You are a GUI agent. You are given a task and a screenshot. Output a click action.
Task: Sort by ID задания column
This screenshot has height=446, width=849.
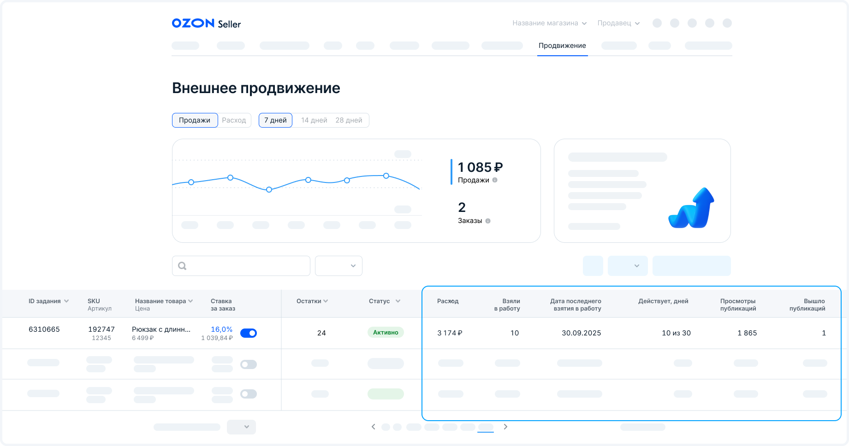48,301
